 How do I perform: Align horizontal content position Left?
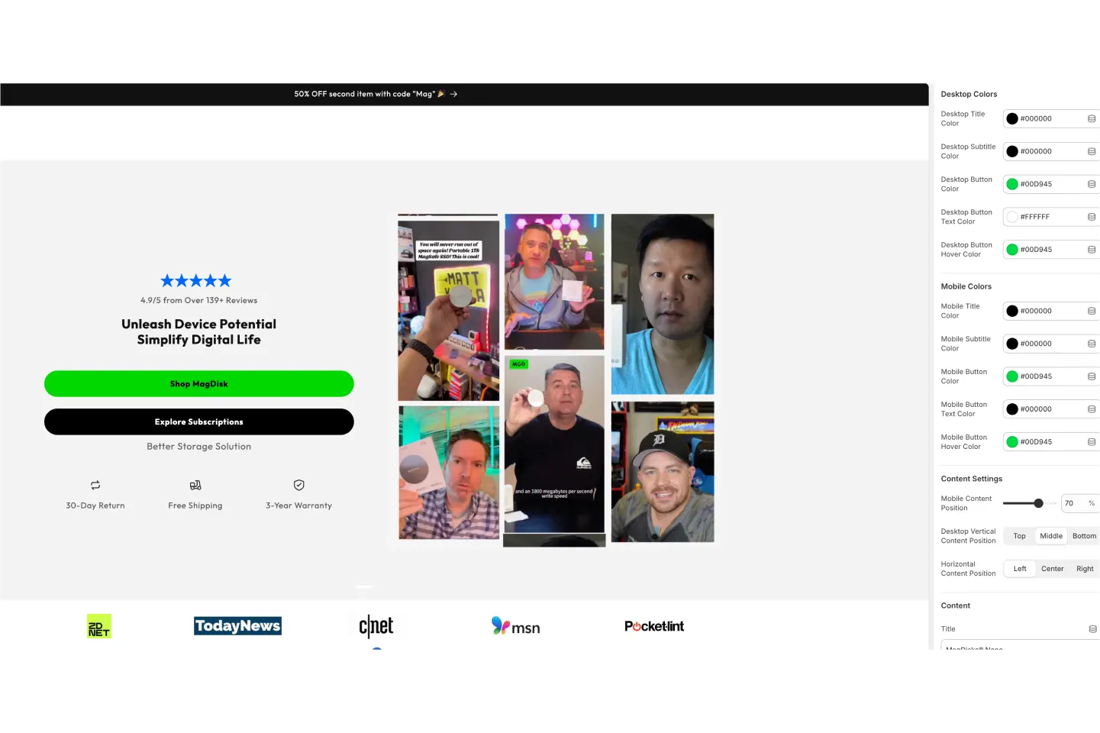click(1020, 569)
